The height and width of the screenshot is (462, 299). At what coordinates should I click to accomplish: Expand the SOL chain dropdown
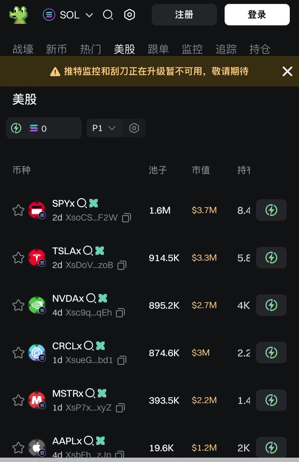[68, 15]
